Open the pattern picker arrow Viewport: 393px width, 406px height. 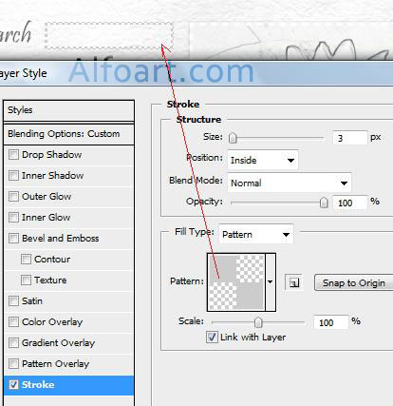[271, 281]
